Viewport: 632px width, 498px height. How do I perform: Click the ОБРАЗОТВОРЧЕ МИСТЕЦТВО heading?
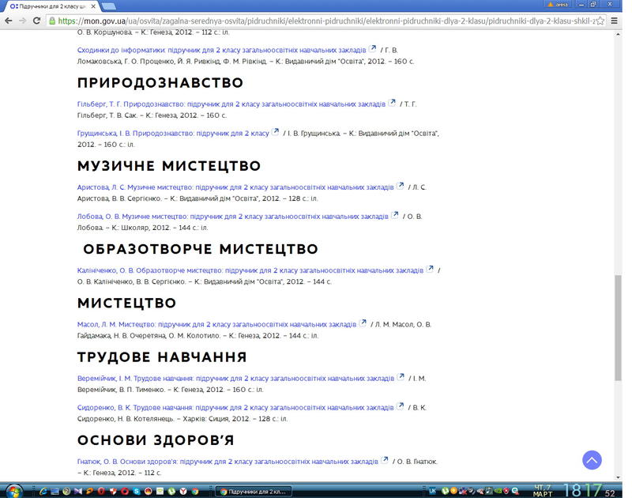[201, 249]
